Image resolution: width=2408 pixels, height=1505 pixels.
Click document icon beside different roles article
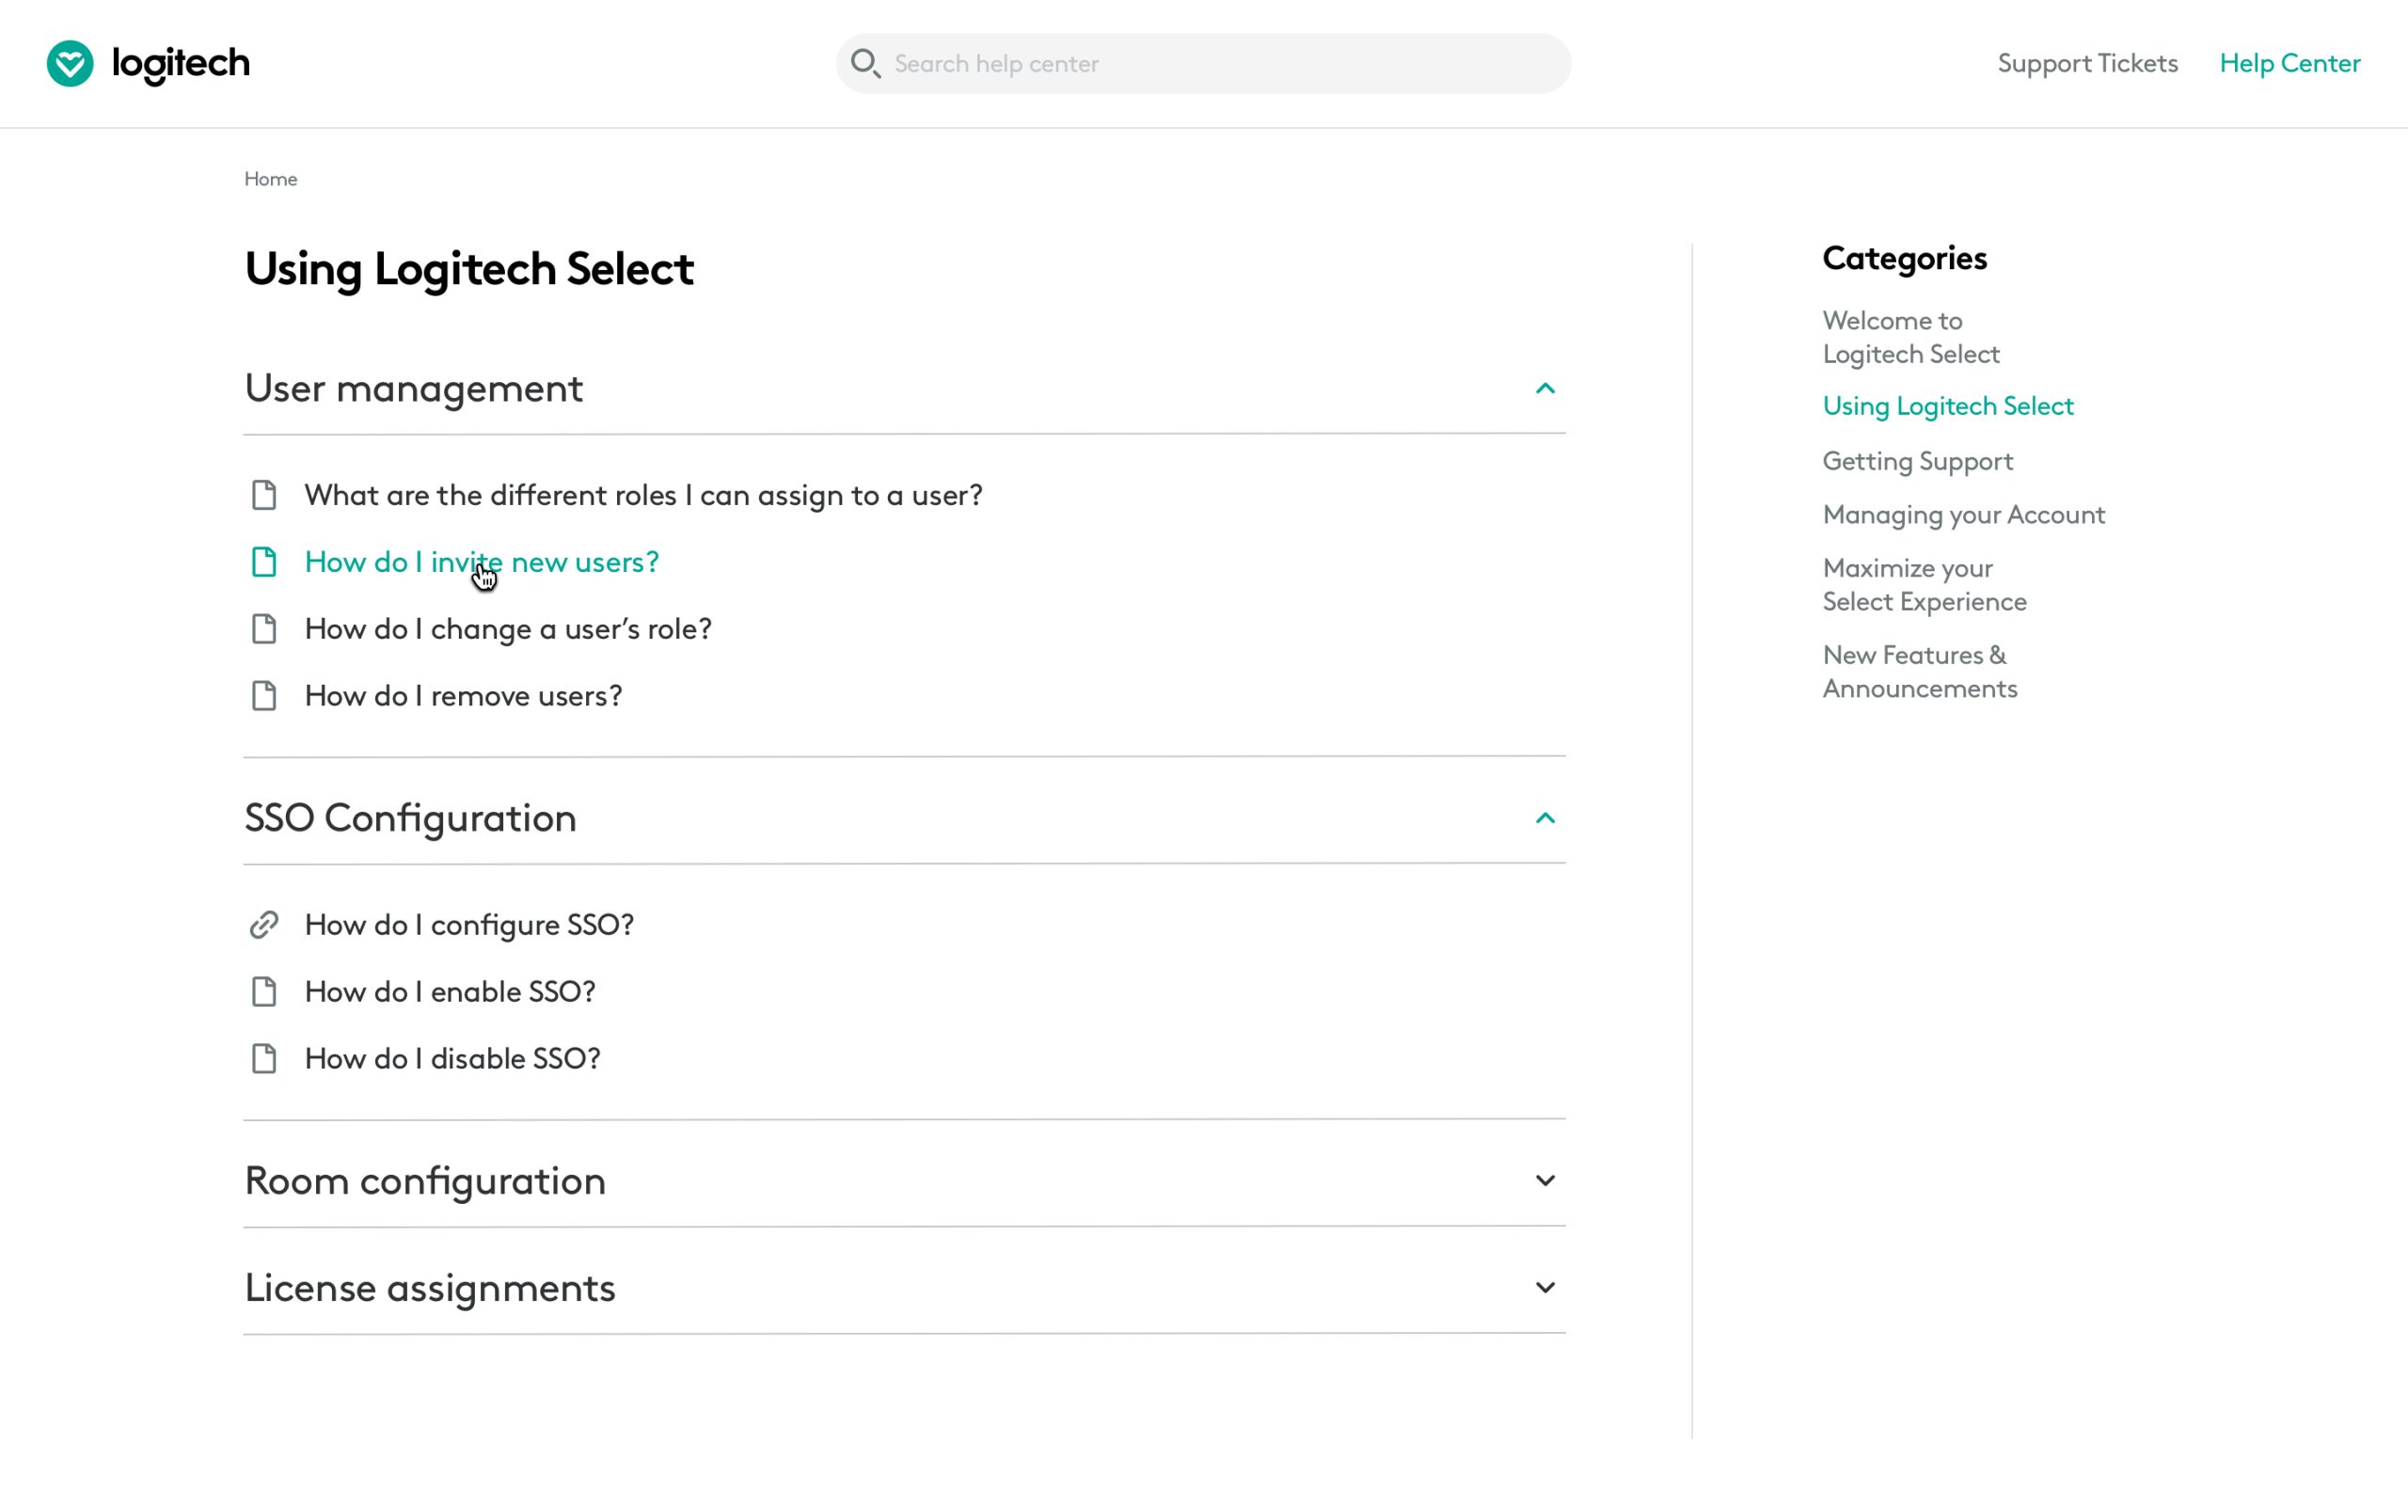click(263, 495)
